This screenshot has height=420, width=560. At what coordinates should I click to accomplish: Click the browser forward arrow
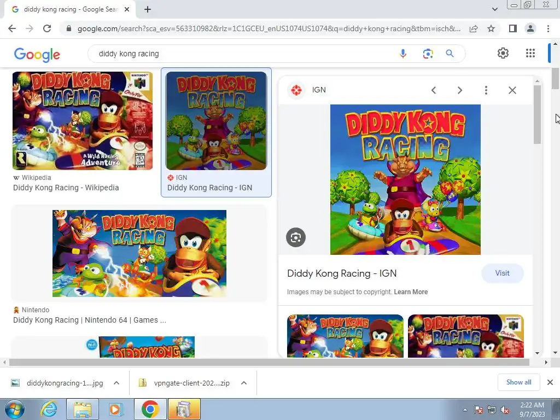[x=30, y=28]
